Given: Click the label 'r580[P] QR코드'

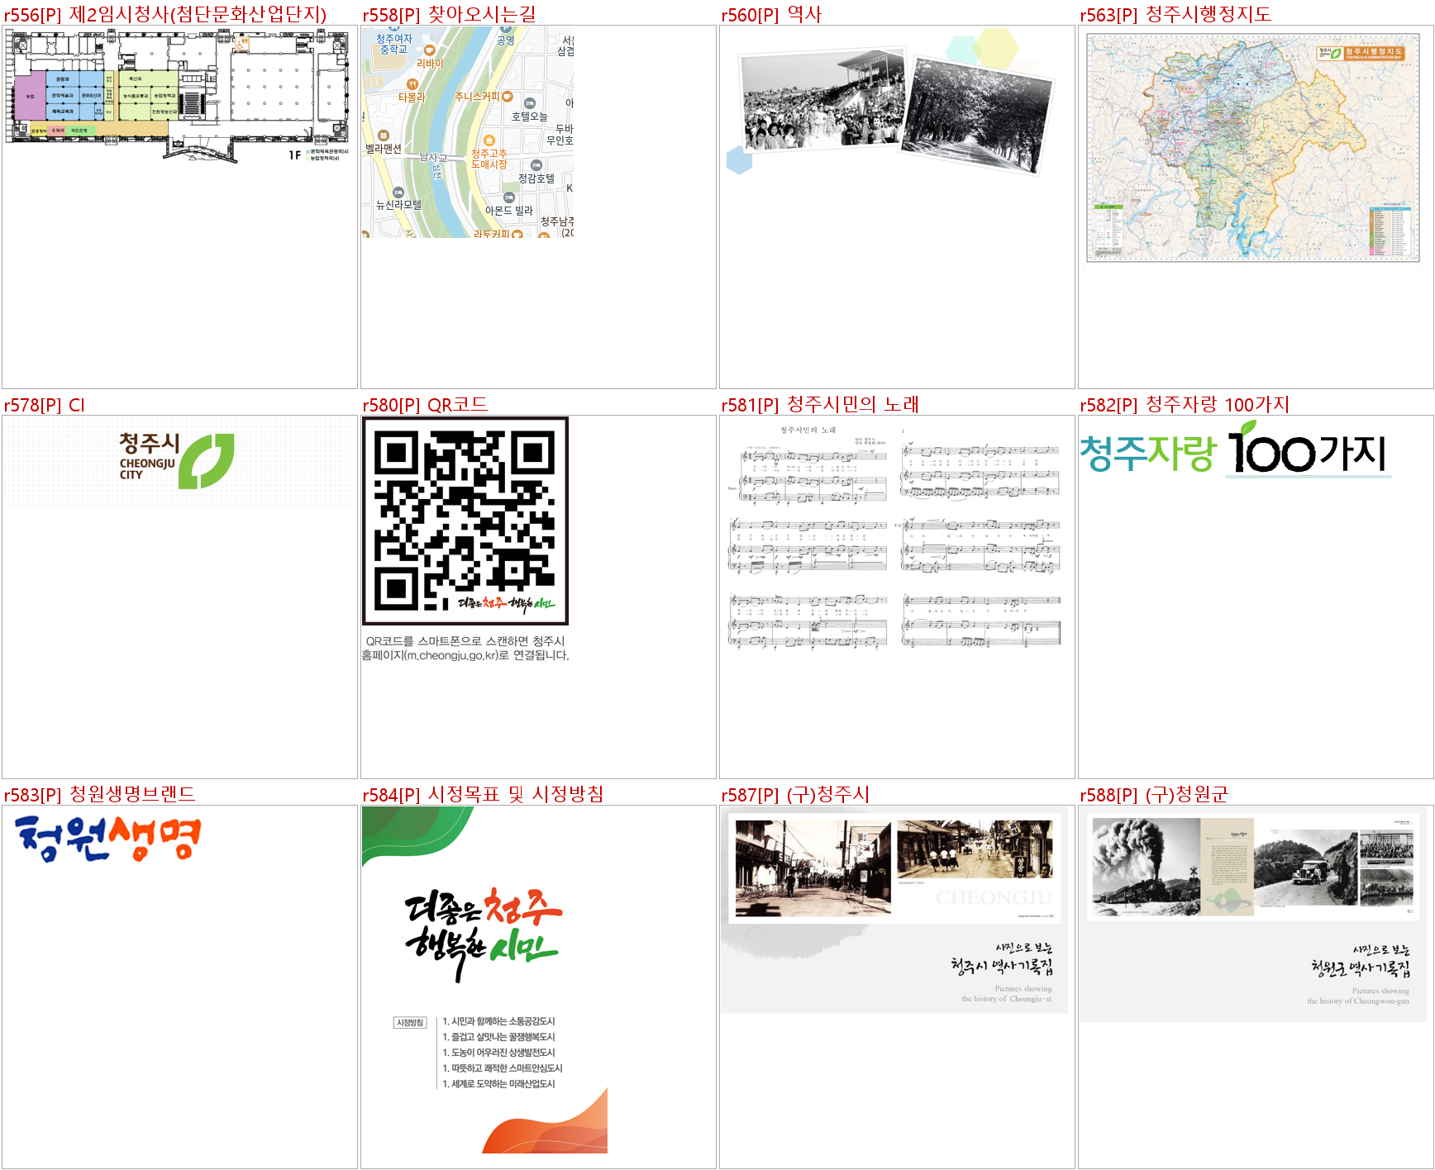Looking at the screenshot, I should 425,405.
